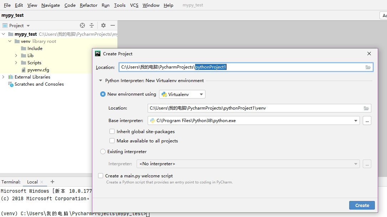Select Existing interpreter radio button

(x=103, y=152)
